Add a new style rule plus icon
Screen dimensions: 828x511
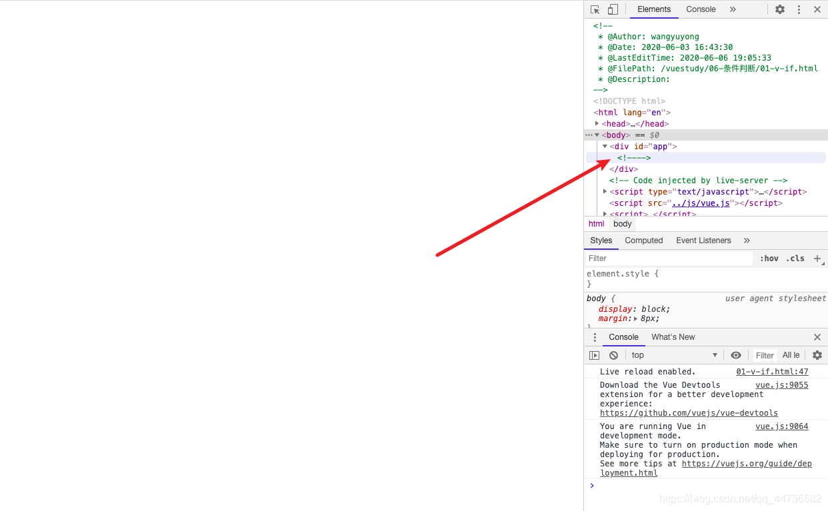(817, 258)
